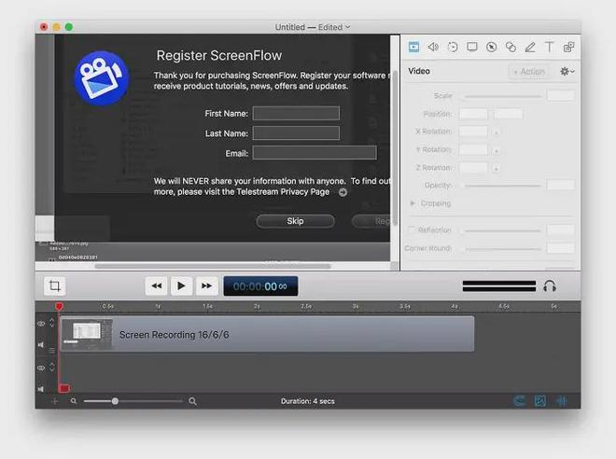The height and width of the screenshot is (459, 616).
Task: Open the Telestream Privacy Page link arrow
Action: pos(343,192)
